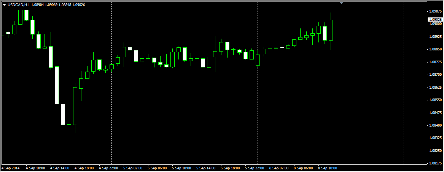Click the 1.08325 price axis label

pyautogui.click(x=435, y=138)
